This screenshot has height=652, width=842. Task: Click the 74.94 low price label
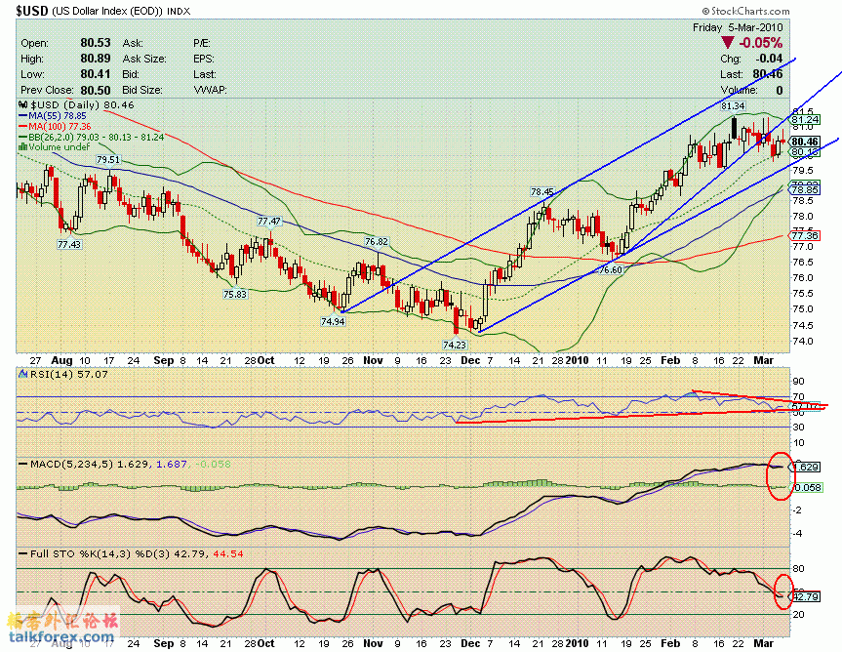pyautogui.click(x=333, y=322)
